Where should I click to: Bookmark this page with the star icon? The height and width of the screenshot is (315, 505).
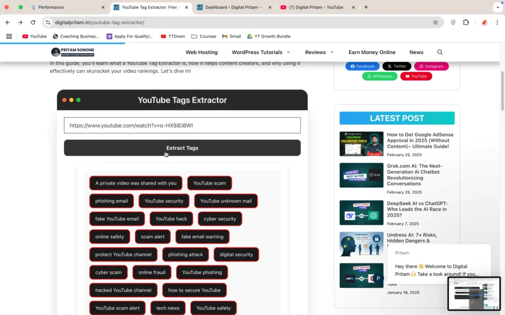(435, 23)
